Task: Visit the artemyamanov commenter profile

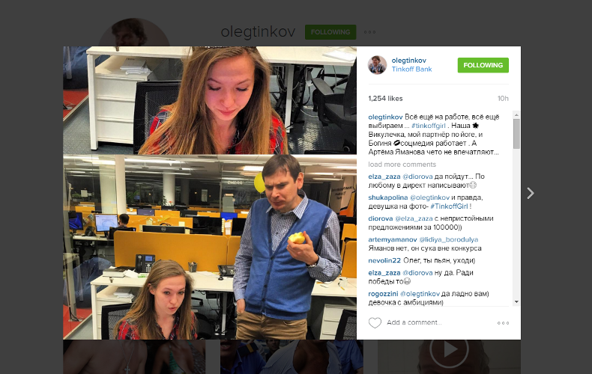Action: coord(392,239)
